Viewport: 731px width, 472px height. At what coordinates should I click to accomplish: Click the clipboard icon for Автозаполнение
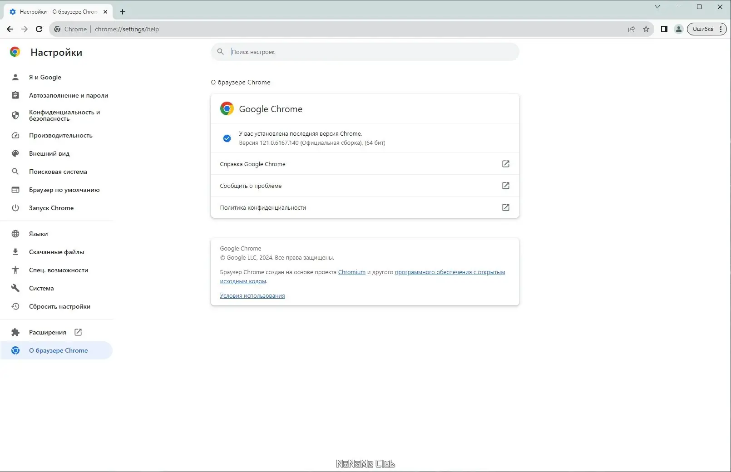(x=15, y=95)
